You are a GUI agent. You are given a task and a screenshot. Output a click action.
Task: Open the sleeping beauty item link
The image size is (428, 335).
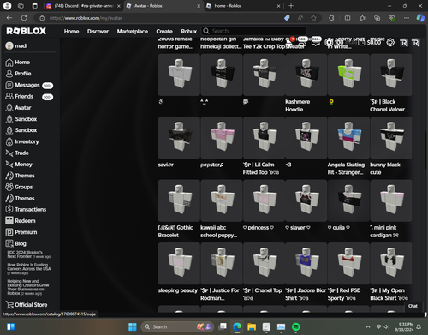(178, 290)
